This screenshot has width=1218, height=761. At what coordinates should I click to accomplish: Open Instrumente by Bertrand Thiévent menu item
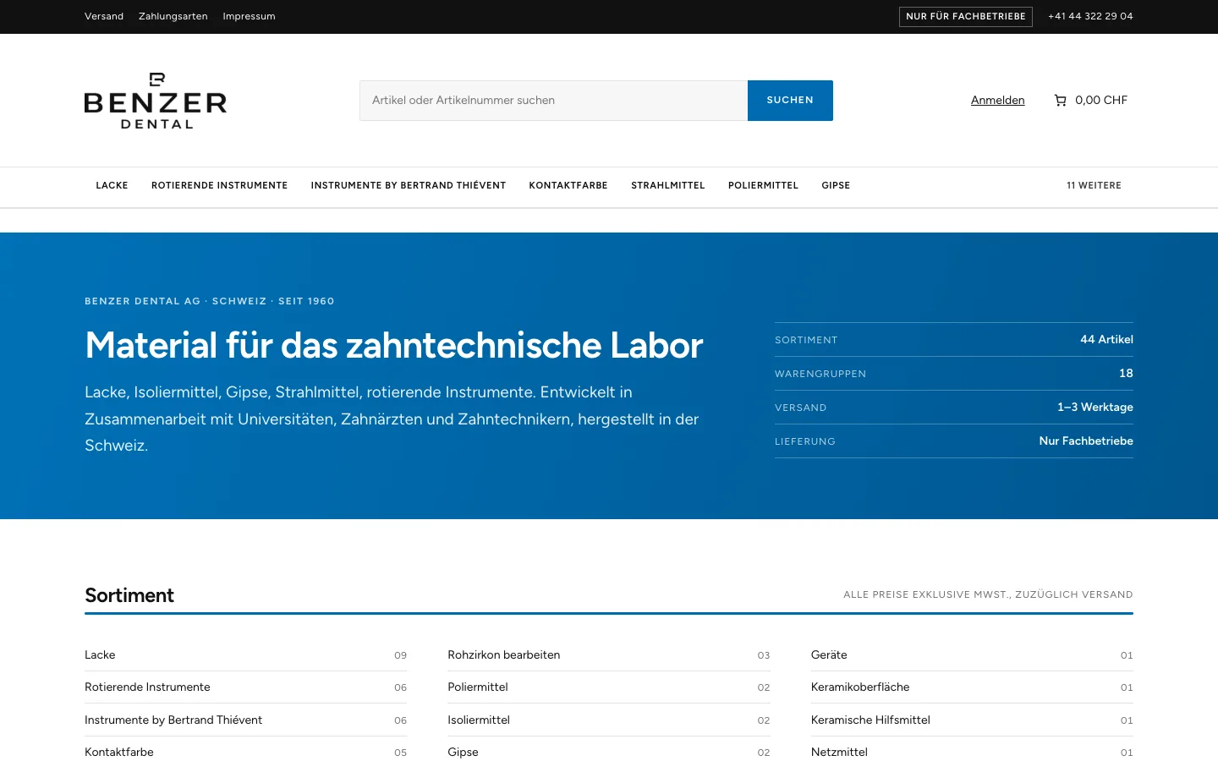[409, 185]
